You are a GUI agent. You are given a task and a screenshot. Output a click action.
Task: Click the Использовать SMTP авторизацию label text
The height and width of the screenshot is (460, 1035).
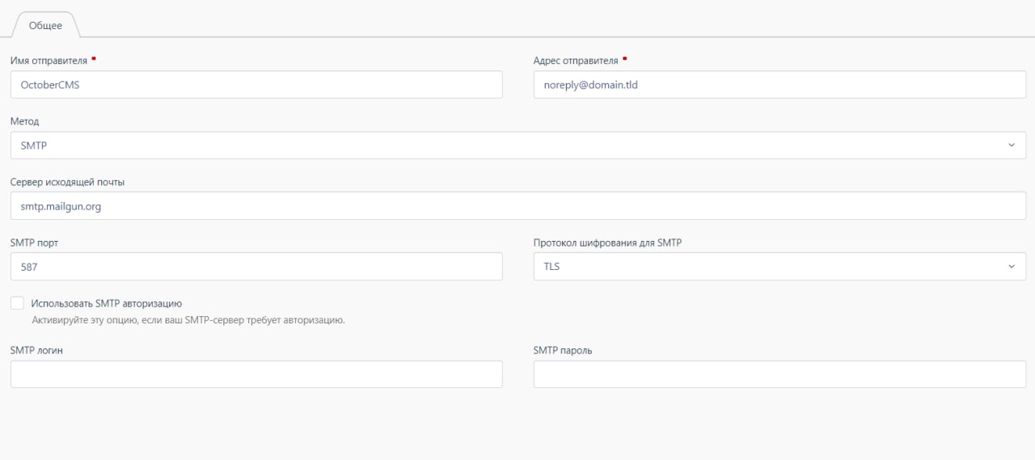[107, 303]
